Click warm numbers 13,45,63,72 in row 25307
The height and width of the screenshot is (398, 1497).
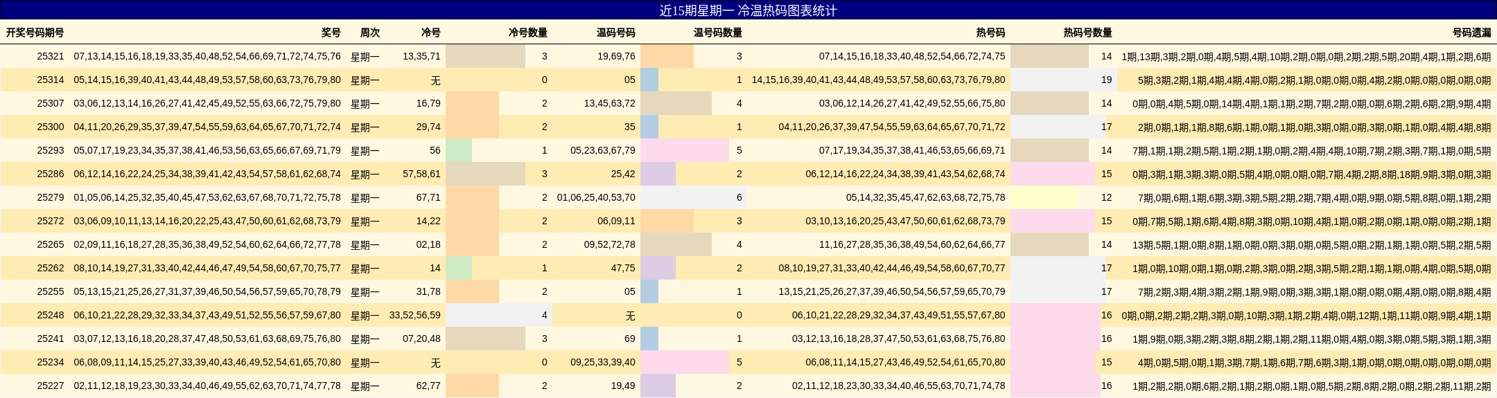[609, 103]
